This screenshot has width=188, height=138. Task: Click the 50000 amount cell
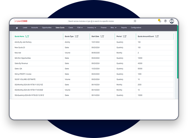click(140, 69)
